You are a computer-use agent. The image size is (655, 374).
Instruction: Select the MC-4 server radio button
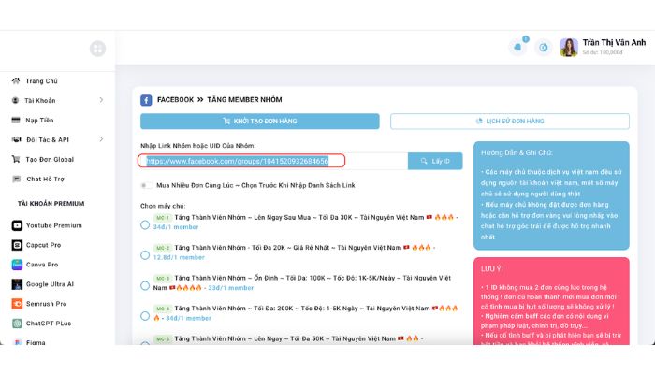tap(145, 316)
